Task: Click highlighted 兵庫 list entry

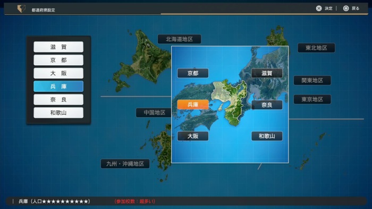Action: point(58,86)
